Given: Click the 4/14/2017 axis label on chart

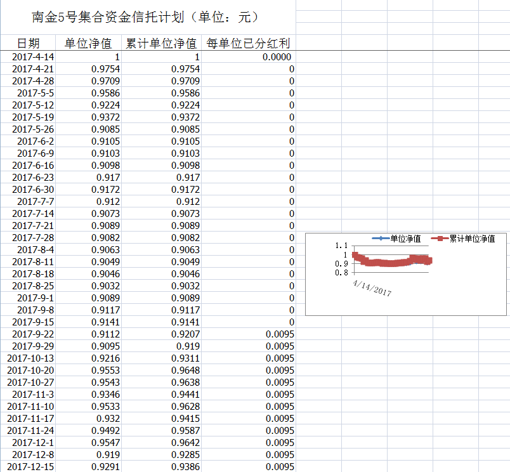Looking at the screenshot, I should [372, 287].
